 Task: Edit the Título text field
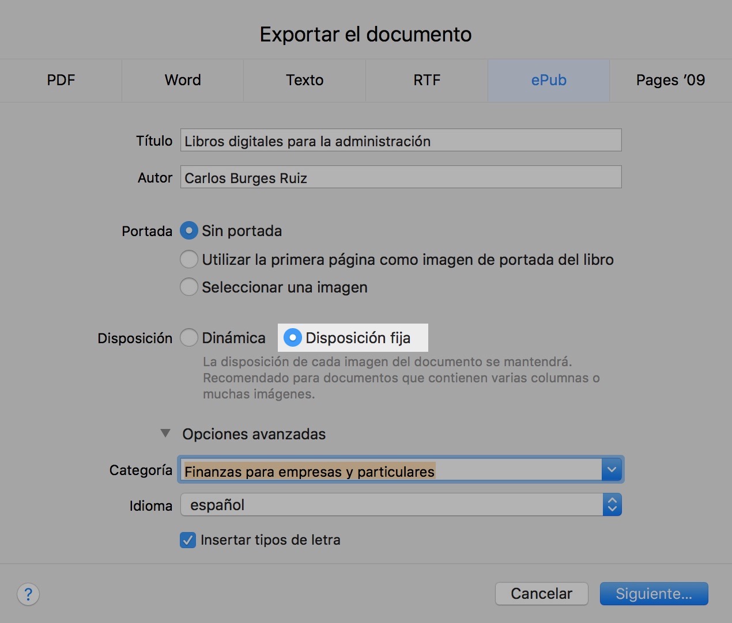(401, 140)
